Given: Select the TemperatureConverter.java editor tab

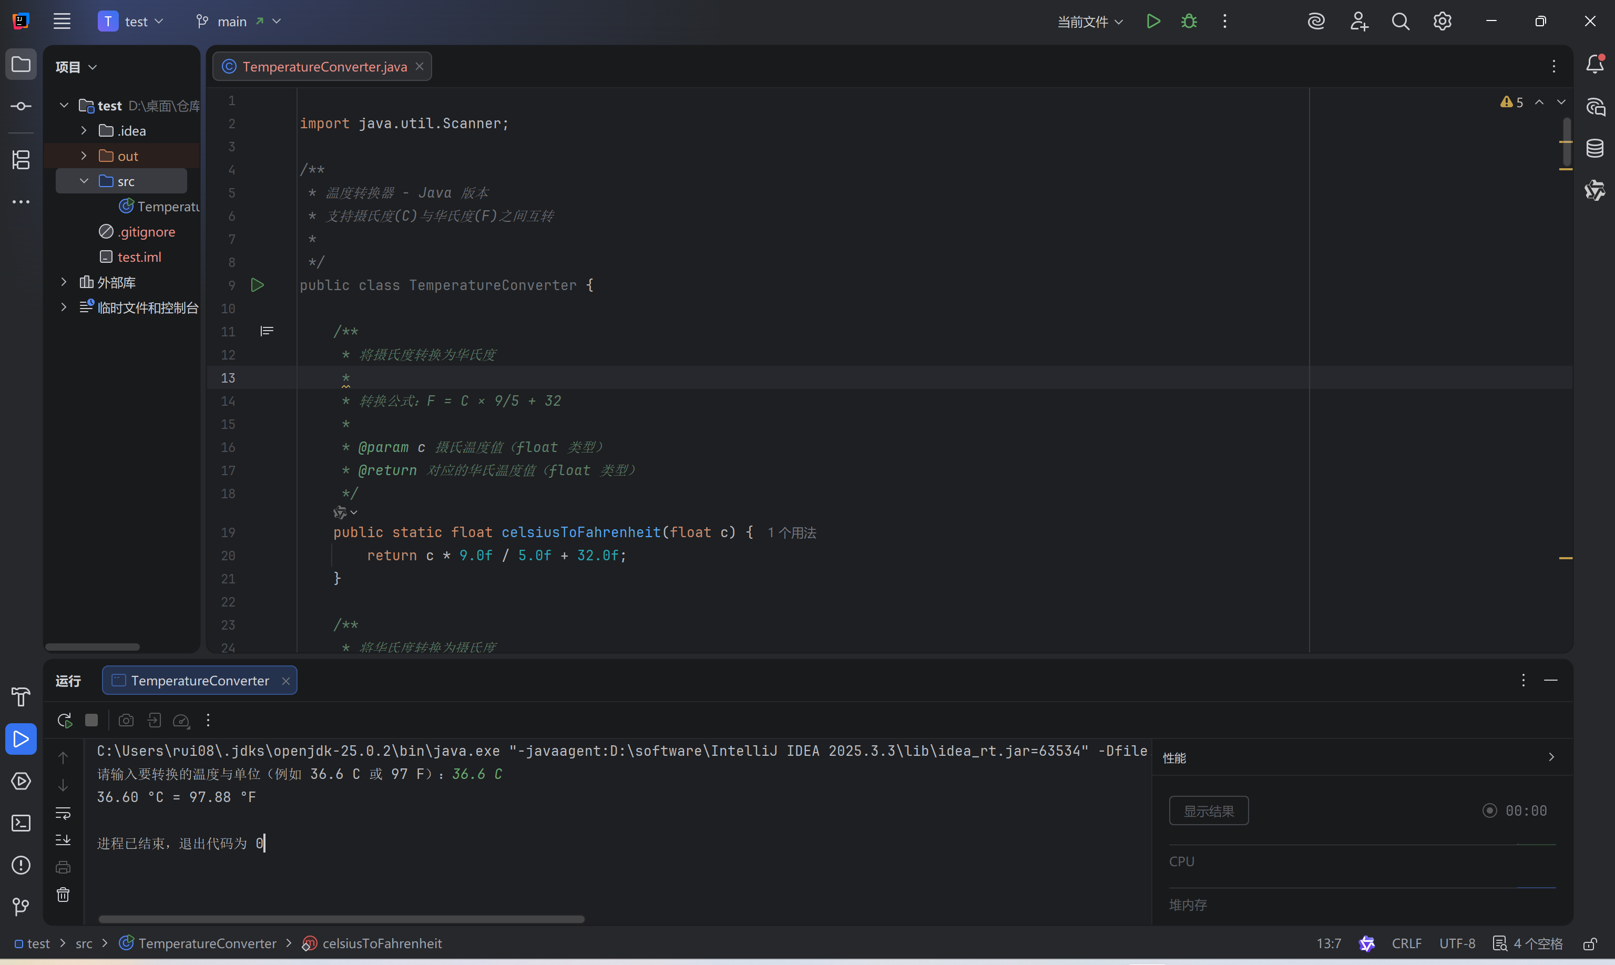Looking at the screenshot, I should click(324, 66).
